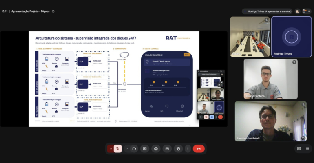Click the 24/7 badge in Sala de Controle
This screenshot has width=314, height=163.
coord(186,55)
